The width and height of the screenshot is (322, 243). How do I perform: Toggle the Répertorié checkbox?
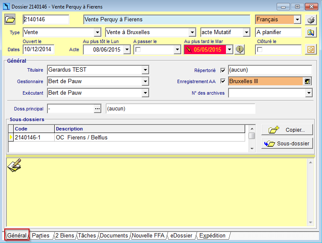(223, 70)
